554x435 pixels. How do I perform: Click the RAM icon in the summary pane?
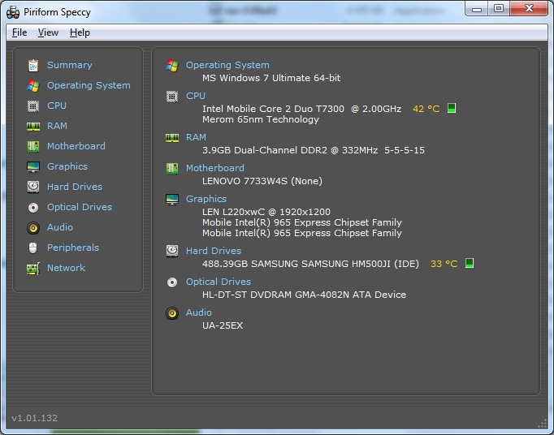click(x=172, y=138)
